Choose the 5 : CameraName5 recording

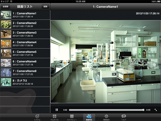pos(25,53)
